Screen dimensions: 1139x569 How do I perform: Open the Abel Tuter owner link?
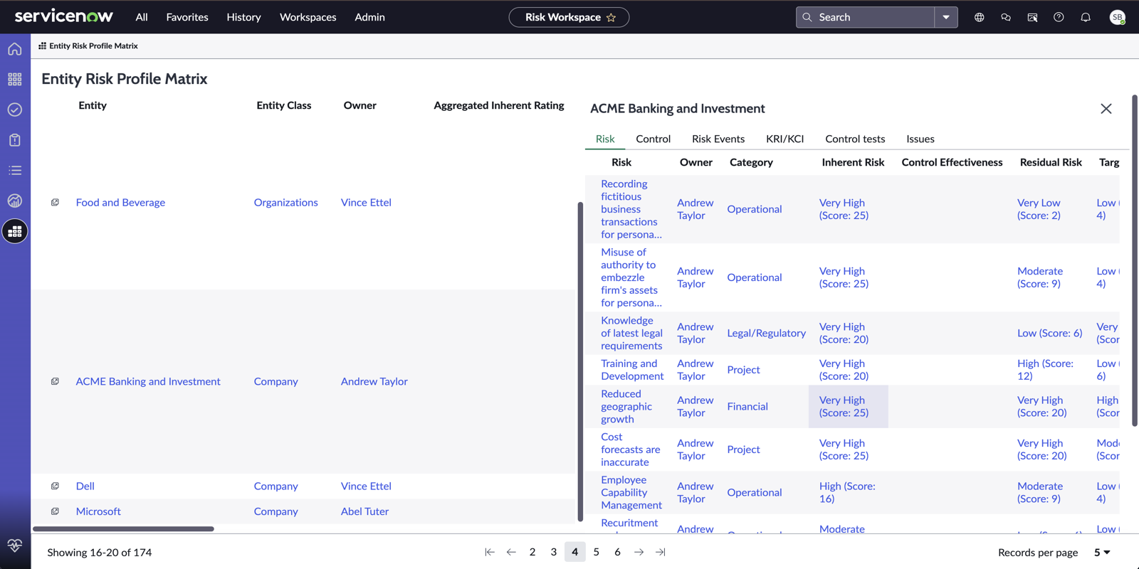tap(364, 511)
